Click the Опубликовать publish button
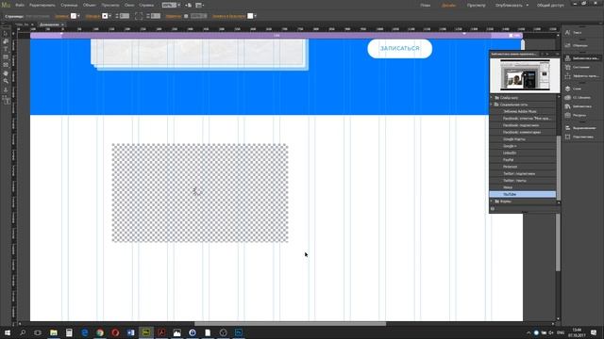The width and height of the screenshot is (604, 339). click(510, 5)
